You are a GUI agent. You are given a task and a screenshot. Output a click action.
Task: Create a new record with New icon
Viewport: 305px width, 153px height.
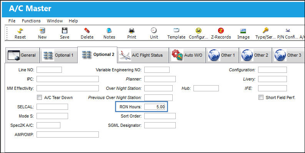tap(42, 30)
